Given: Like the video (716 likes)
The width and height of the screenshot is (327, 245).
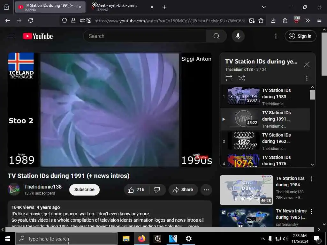Looking at the screenshot, I should click(x=136, y=189).
